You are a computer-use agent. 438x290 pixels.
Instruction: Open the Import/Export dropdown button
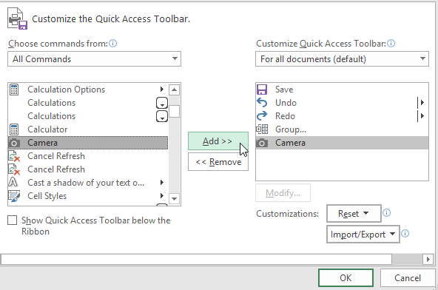363,234
